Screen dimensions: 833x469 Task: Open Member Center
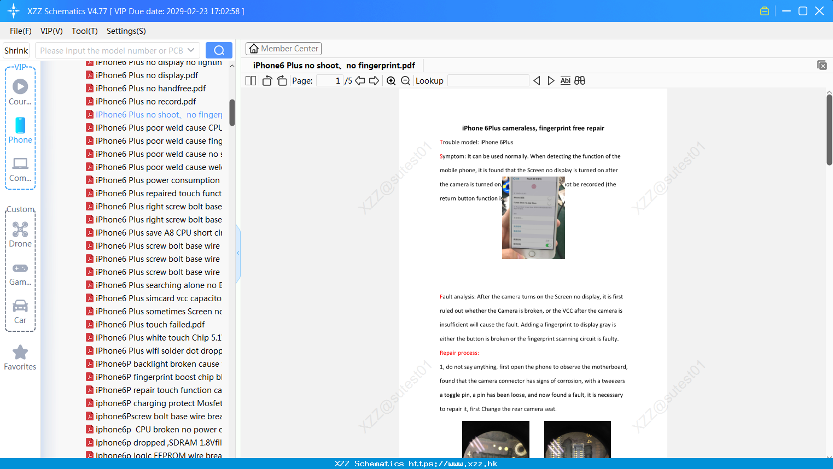[x=283, y=49]
